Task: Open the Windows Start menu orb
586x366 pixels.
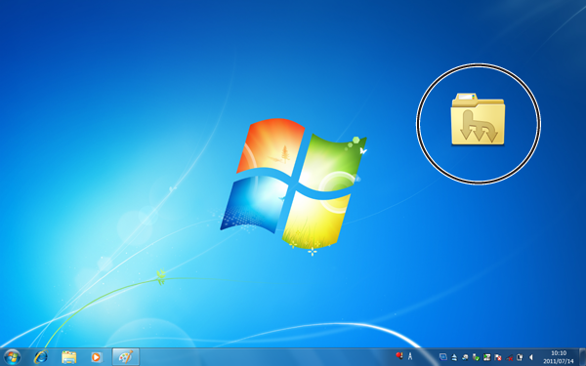Action: [x=12, y=357]
